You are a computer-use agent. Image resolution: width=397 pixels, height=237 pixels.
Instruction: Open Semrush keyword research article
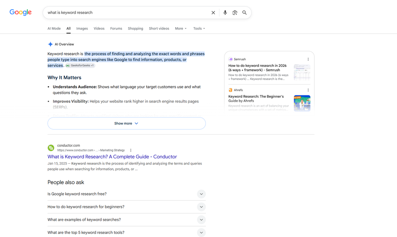pos(257,67)
